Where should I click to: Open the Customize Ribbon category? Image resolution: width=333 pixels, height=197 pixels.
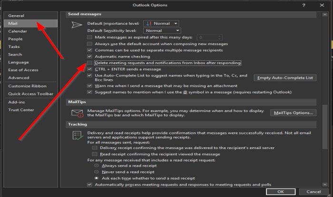(31, 86)
